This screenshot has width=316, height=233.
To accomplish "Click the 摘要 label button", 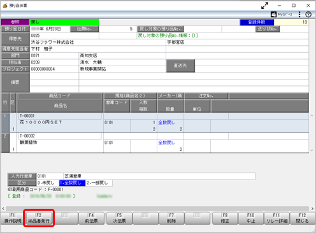I will [x=15, y=82].
